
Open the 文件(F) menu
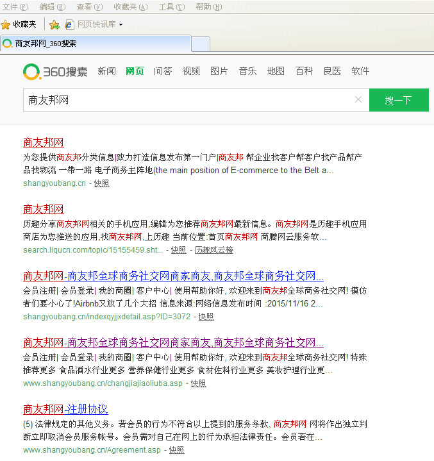pos(15,7)
